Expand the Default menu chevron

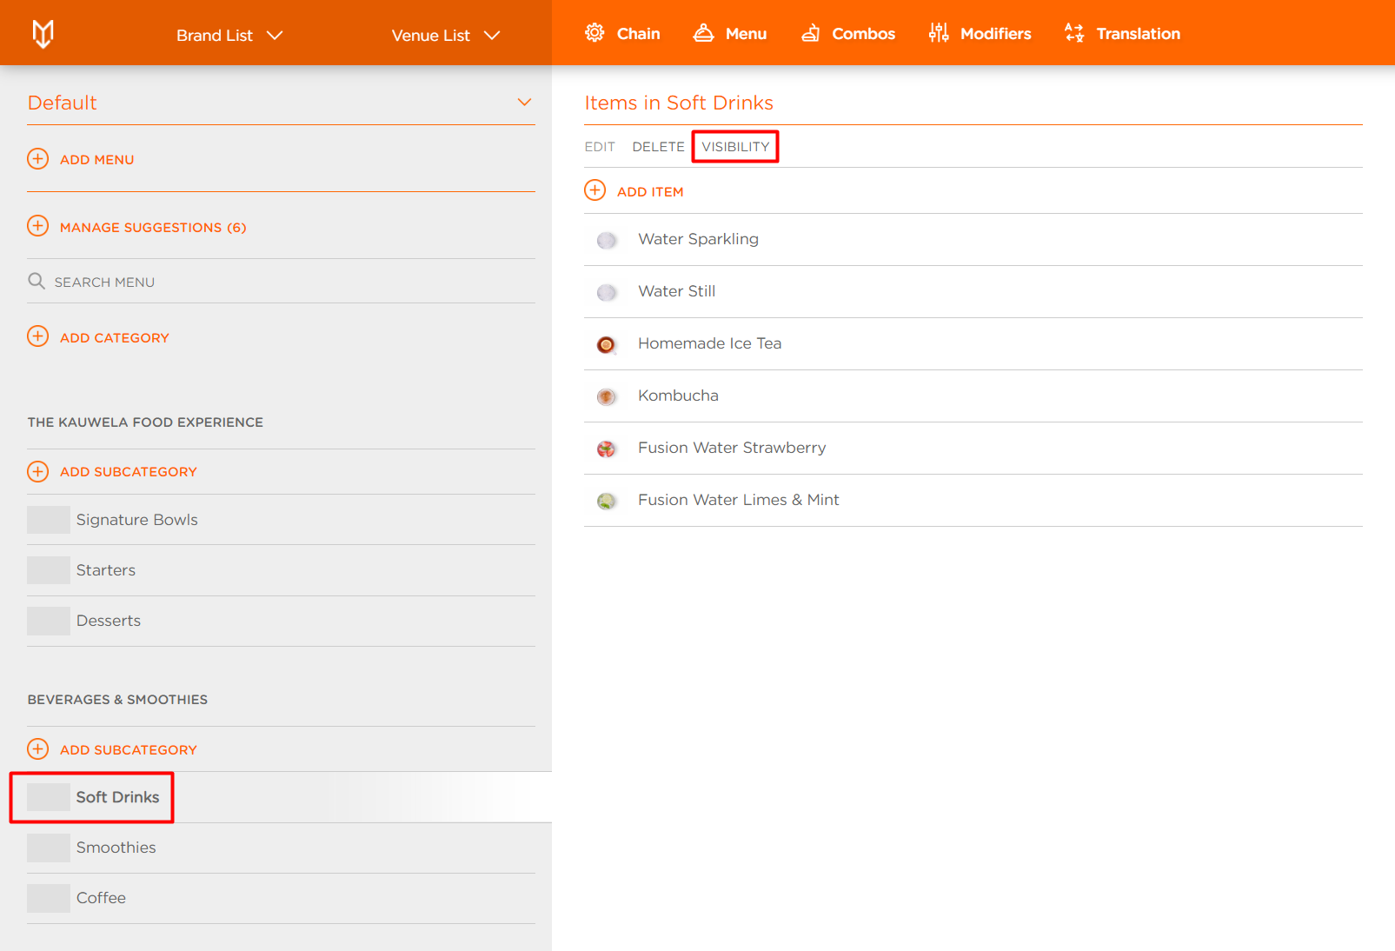pos(524,103)
